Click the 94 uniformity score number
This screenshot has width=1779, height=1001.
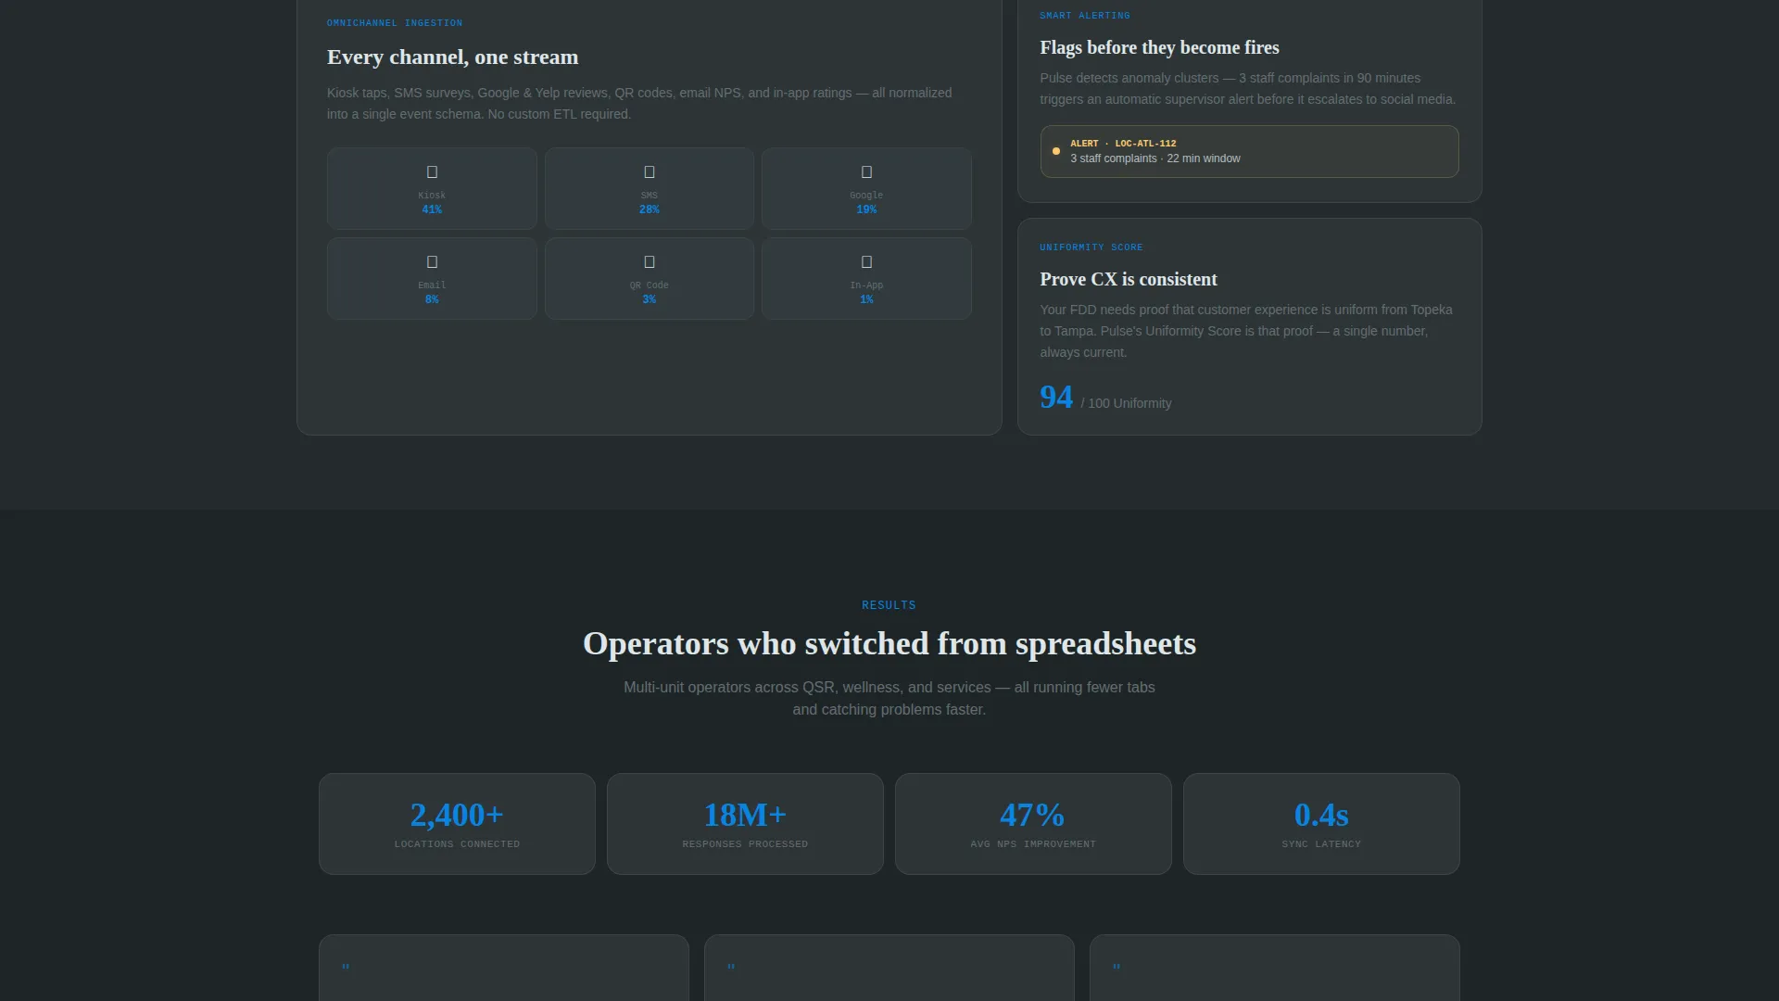click(x=1056, y=398)
